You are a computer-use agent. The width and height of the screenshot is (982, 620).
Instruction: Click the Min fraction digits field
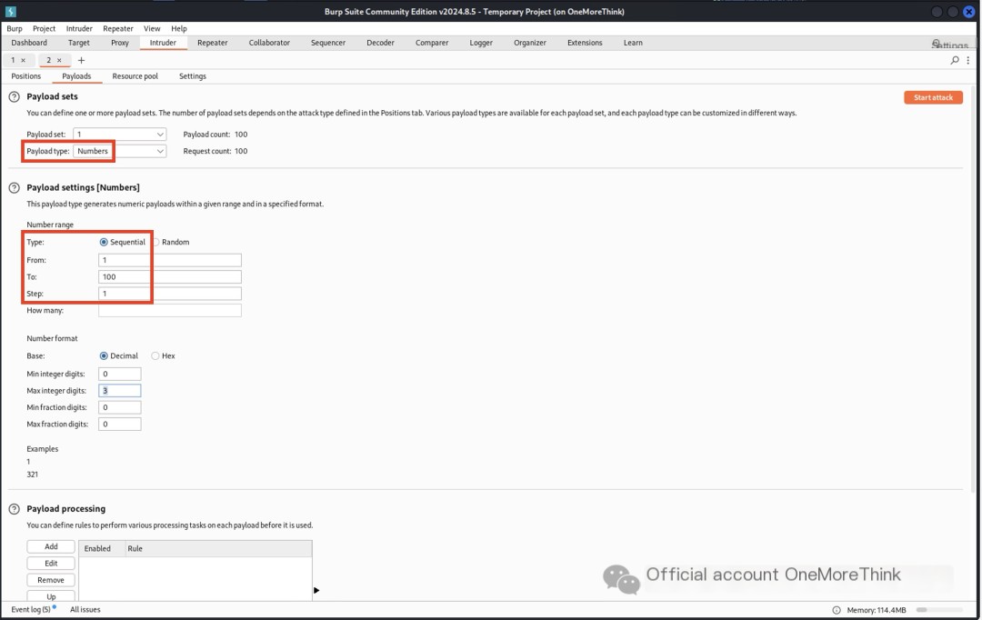(x=120, y=407)
